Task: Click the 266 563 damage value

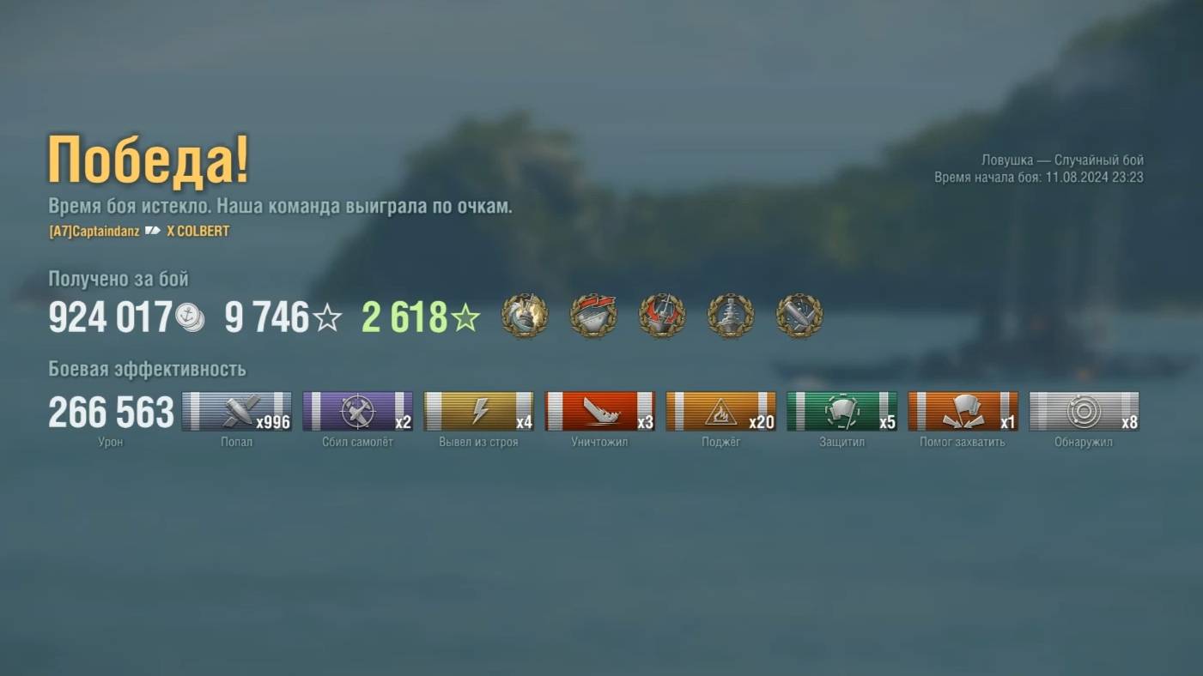Action: [x=111, y=413]
